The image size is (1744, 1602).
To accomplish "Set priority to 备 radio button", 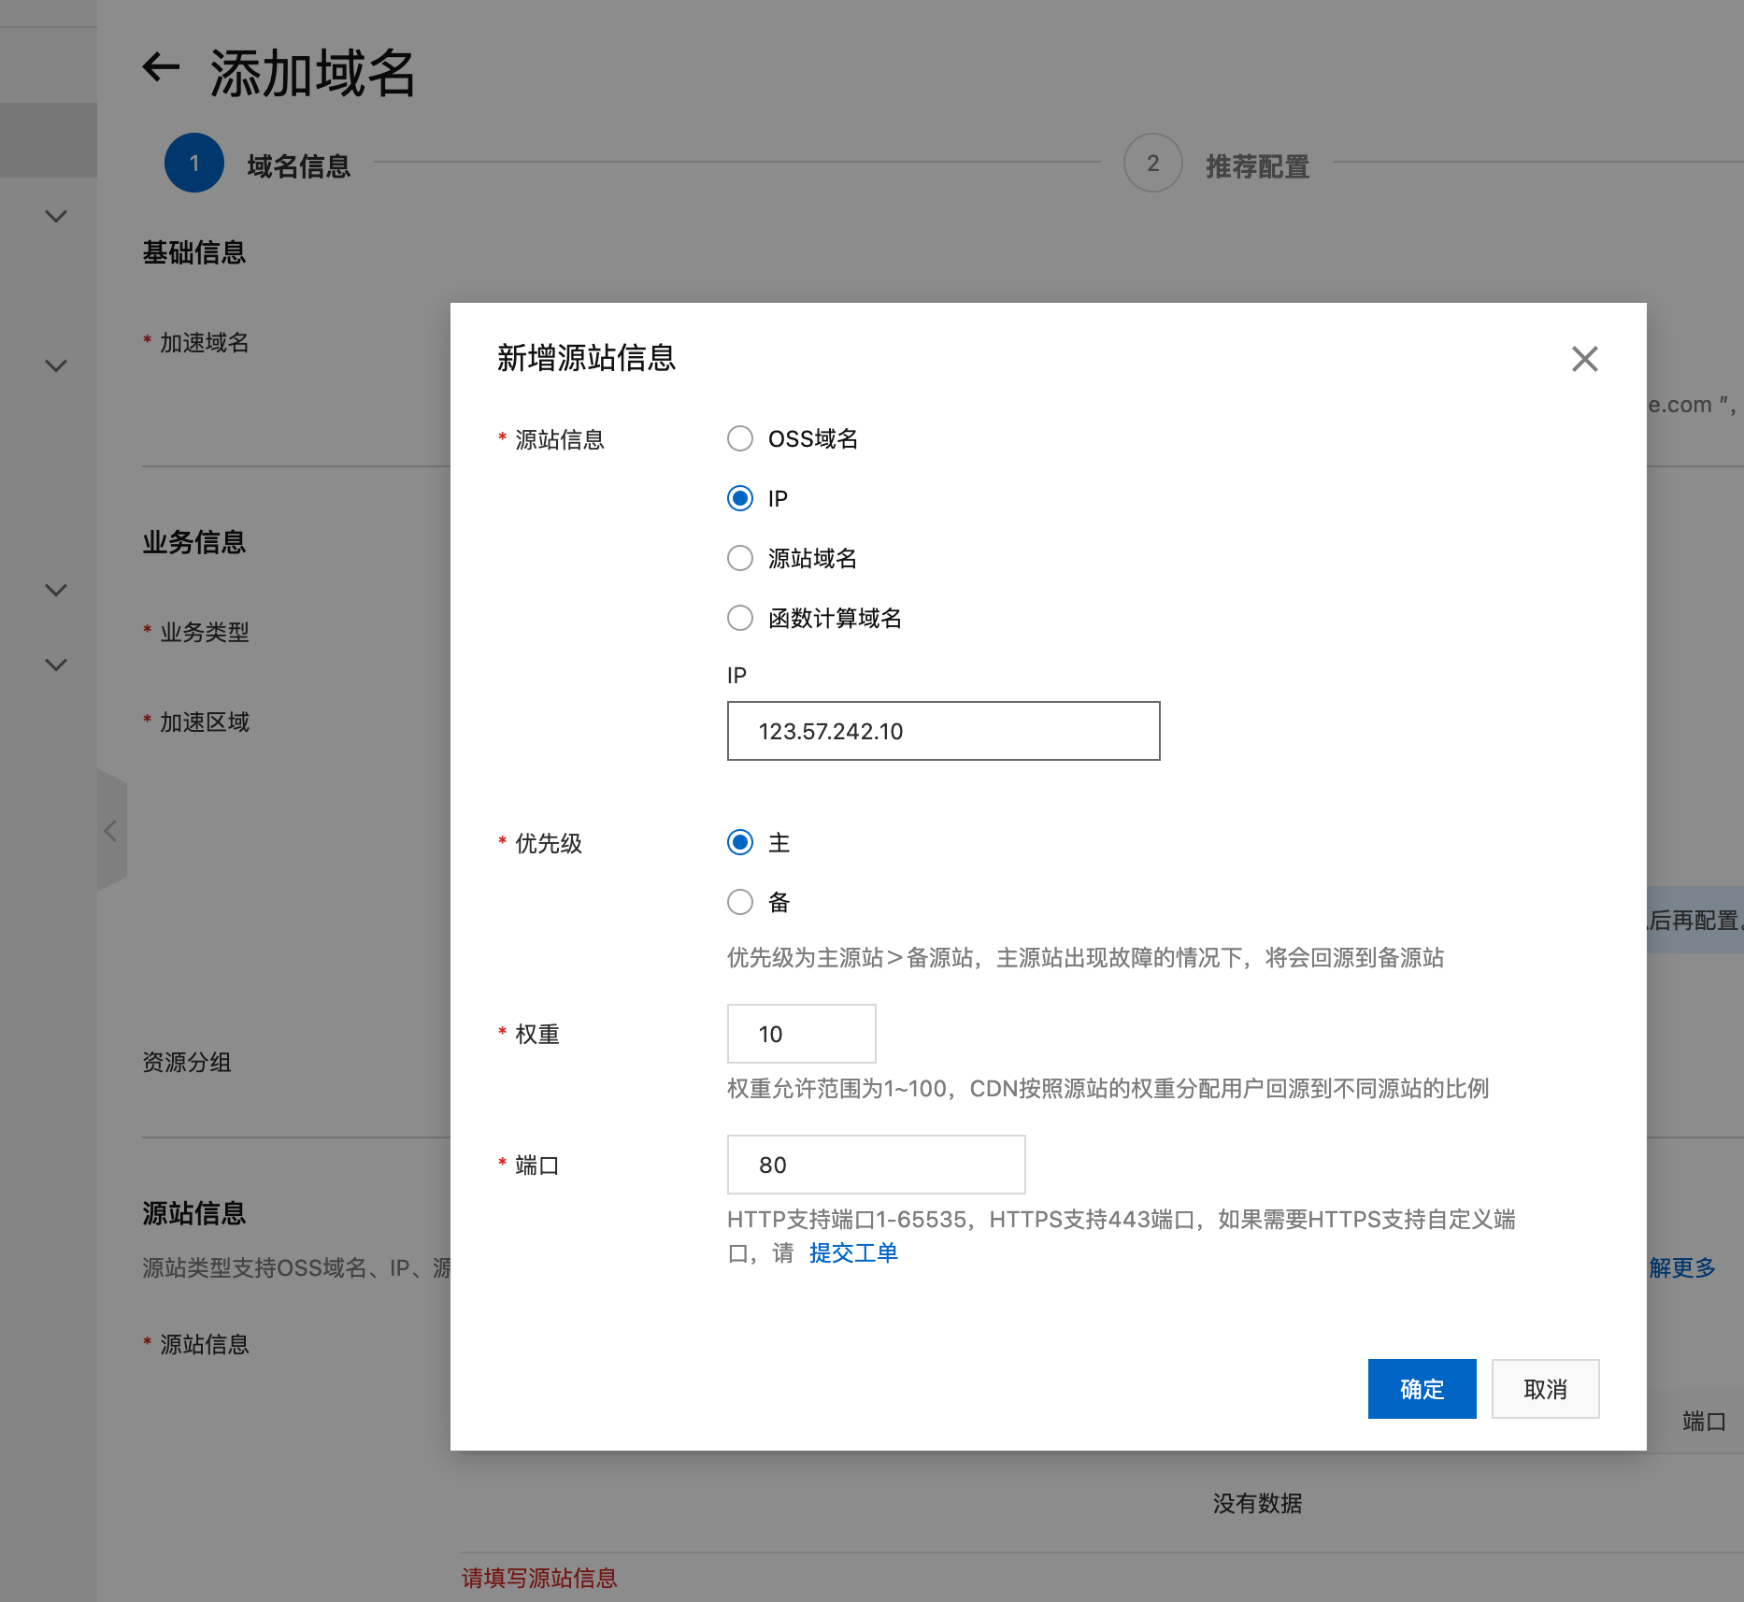I will coord(740,902).
